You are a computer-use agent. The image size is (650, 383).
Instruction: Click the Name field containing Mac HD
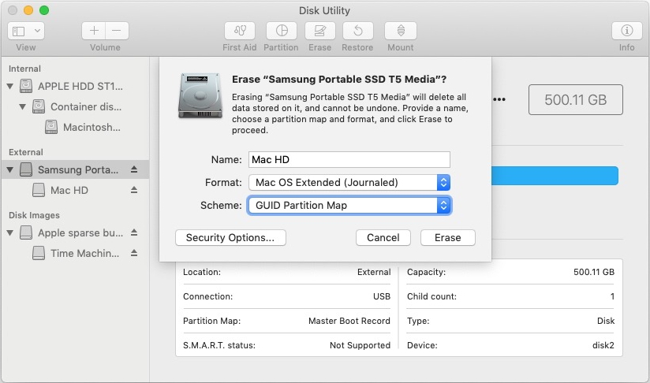tap(349, 160)
